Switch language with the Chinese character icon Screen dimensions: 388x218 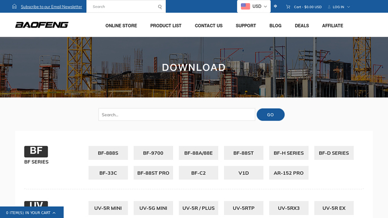click(x=275, y=6)
